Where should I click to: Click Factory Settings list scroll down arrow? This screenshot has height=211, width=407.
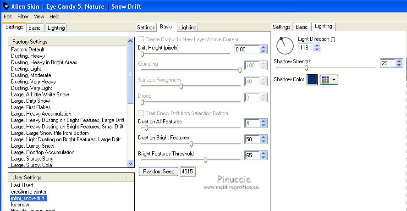(x=131, y=163)
